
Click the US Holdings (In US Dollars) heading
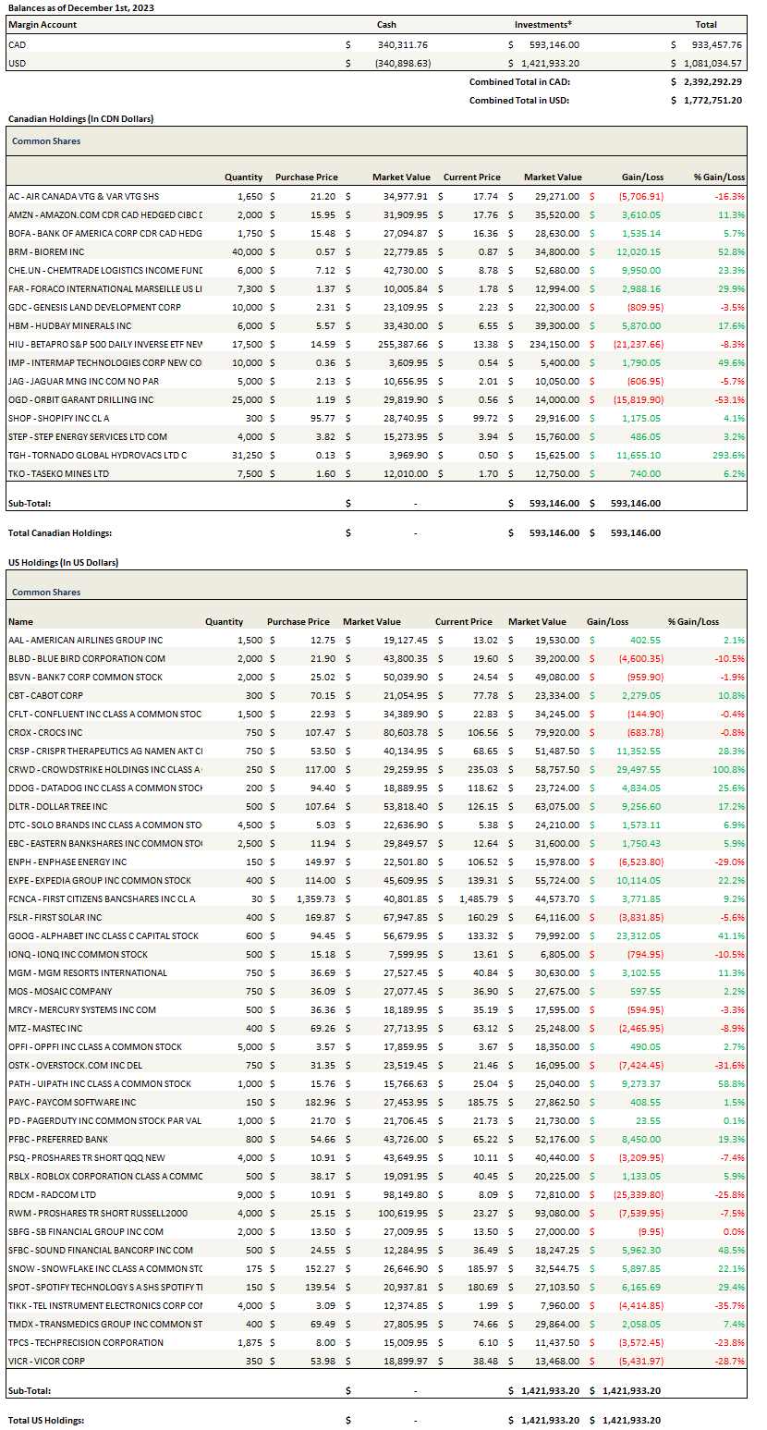(x=63, y=563)
